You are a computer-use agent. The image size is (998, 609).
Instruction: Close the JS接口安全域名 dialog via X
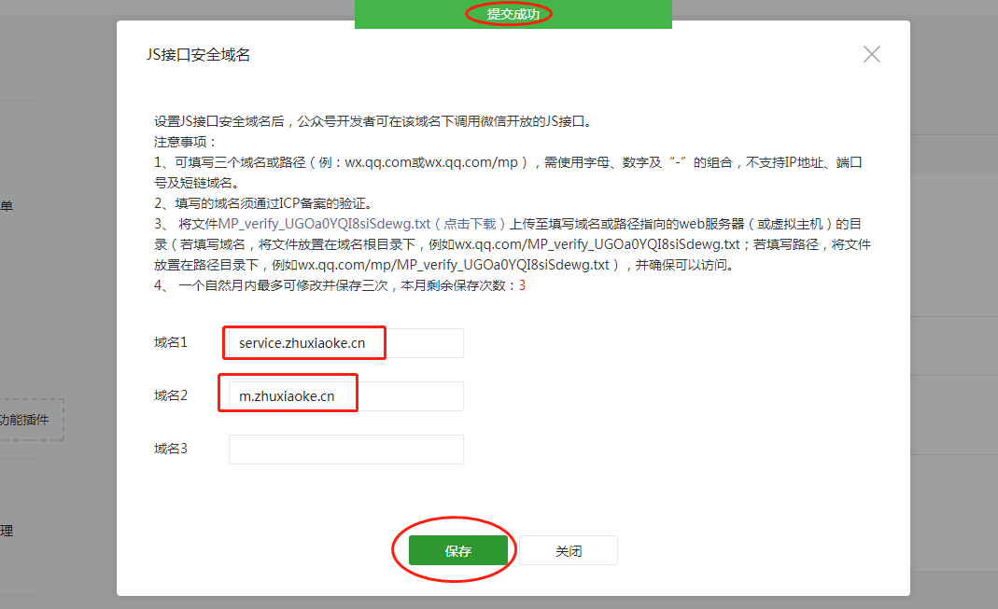click(x=871, y=54)
